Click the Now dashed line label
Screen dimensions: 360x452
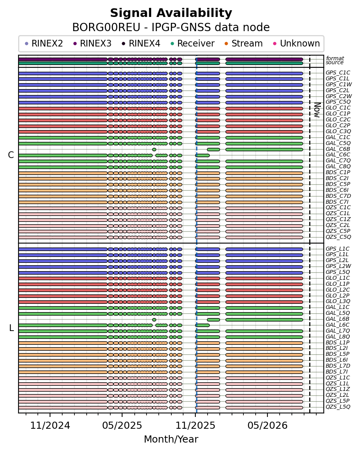point(317,110)
